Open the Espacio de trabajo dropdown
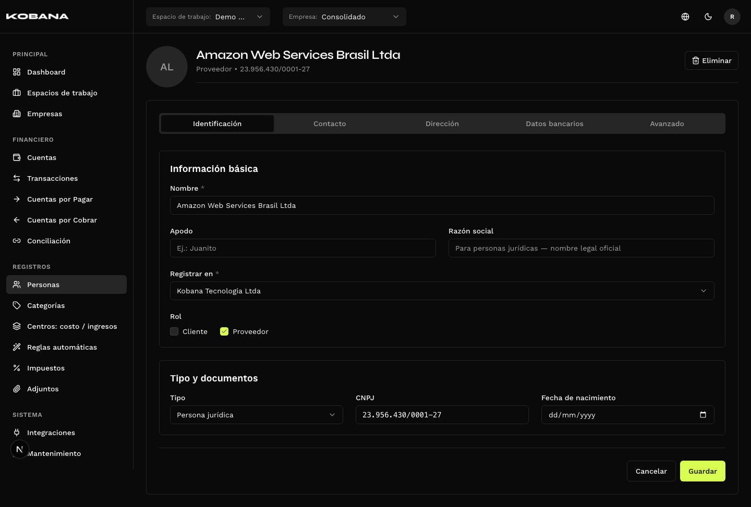This screenshot has height=507, width=751. [208, 17]
